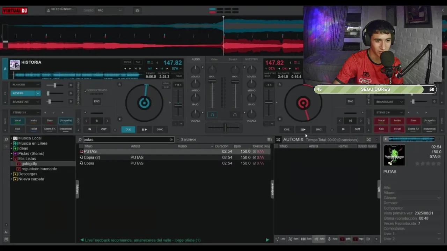Click play/pause button on deck B
The width and height of the screenshot is (447, 251).
303,129
